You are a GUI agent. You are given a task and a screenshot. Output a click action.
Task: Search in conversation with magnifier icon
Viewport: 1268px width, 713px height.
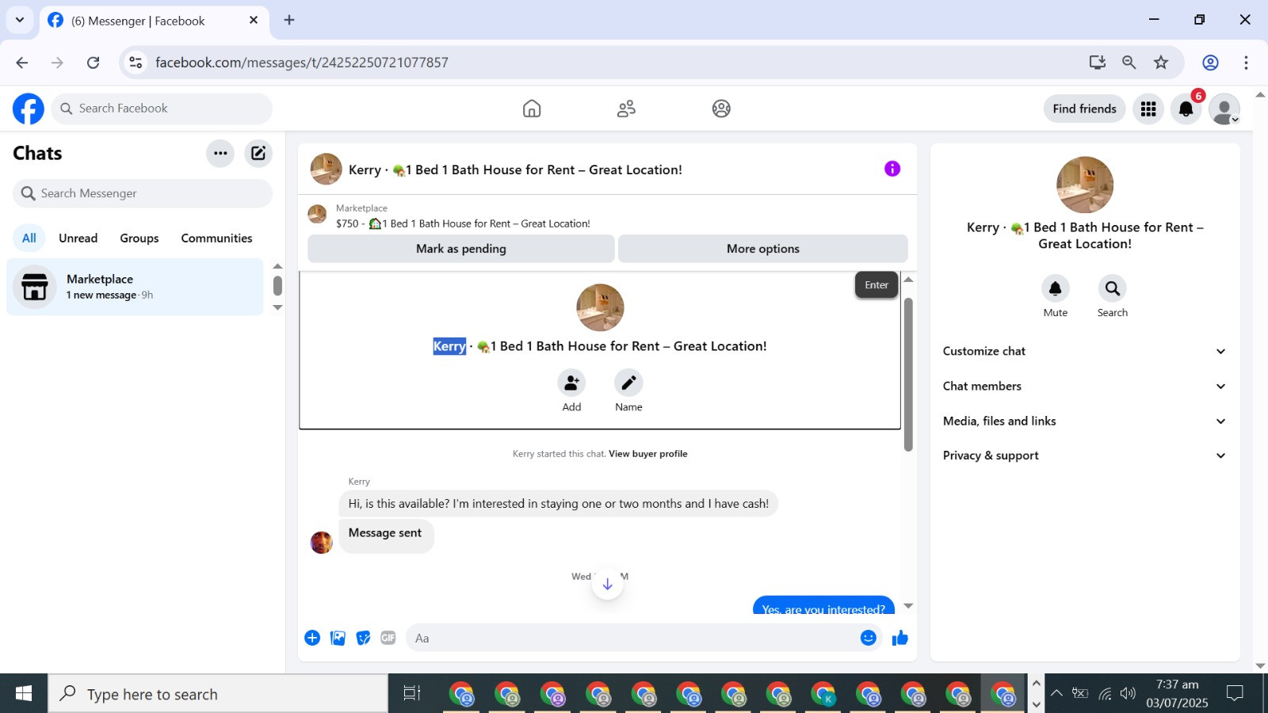coord(1113,288)
